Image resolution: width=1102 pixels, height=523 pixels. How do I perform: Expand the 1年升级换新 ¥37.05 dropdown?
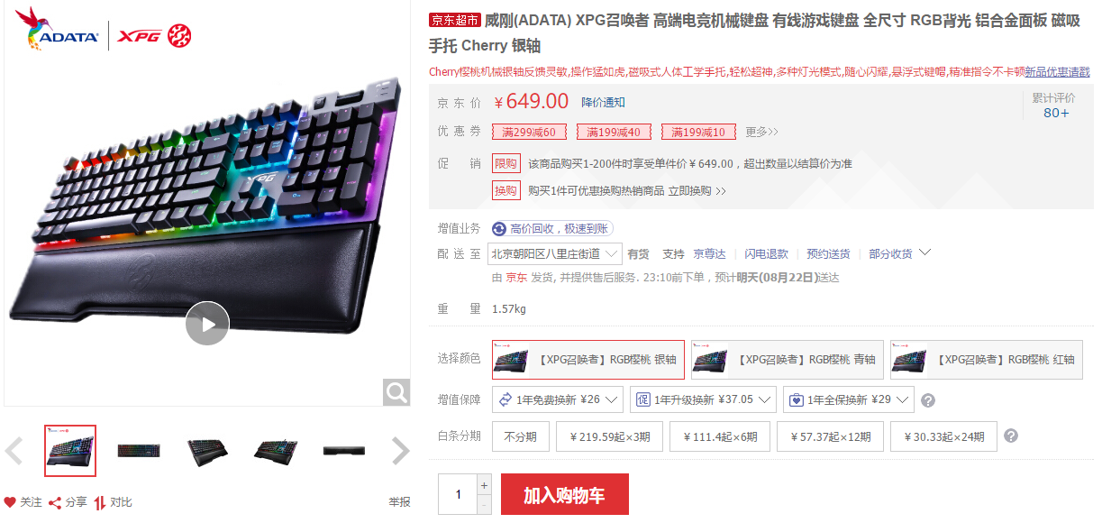click(704, 399)
